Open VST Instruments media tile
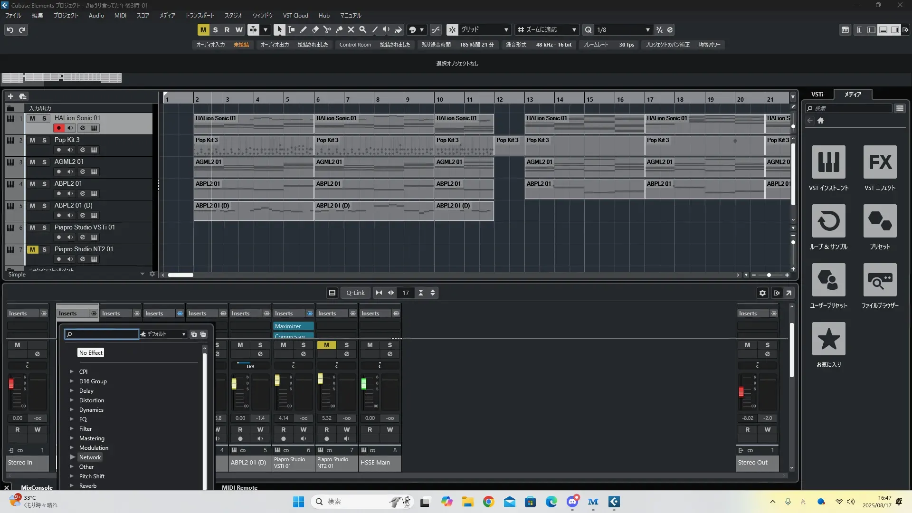Viewport: 912px width, 513px height. (828, 162)
